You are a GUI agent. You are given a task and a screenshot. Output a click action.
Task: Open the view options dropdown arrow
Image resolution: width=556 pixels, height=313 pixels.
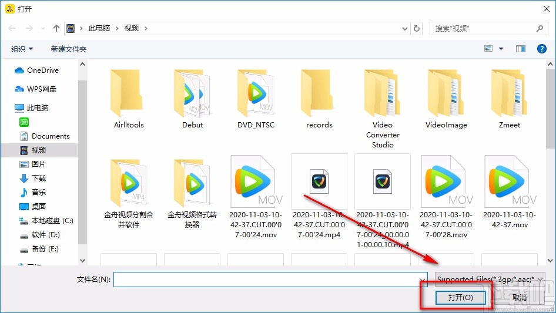coord(501,49)
